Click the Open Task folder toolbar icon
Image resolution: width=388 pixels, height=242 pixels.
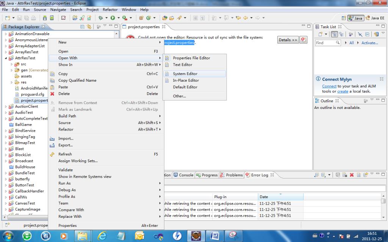click(172, 18)
